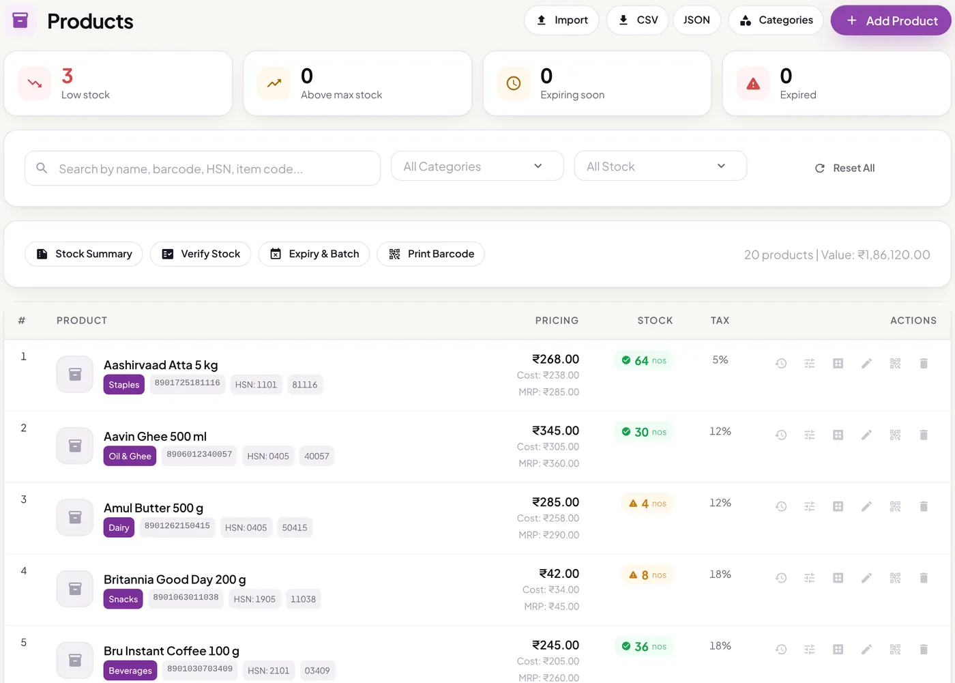Click the Amul Butter 500 g name
This screenshot has height=683, width=955.
click(x=153, y=508)
